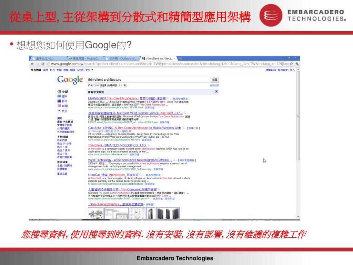This screenshot has width=353, height=265.
Task: Select the 圖片 camera icon in sidebar
Action: 59,96
